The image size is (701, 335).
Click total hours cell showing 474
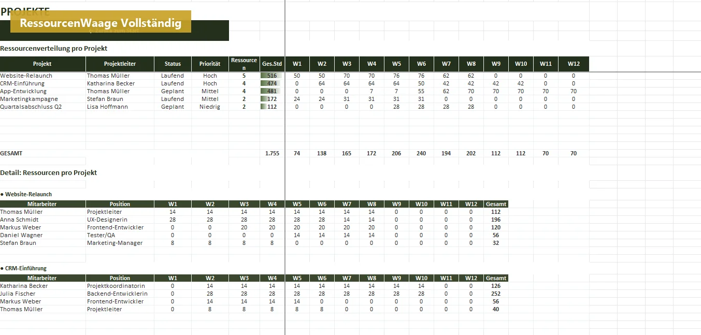(x=272, y=83)
